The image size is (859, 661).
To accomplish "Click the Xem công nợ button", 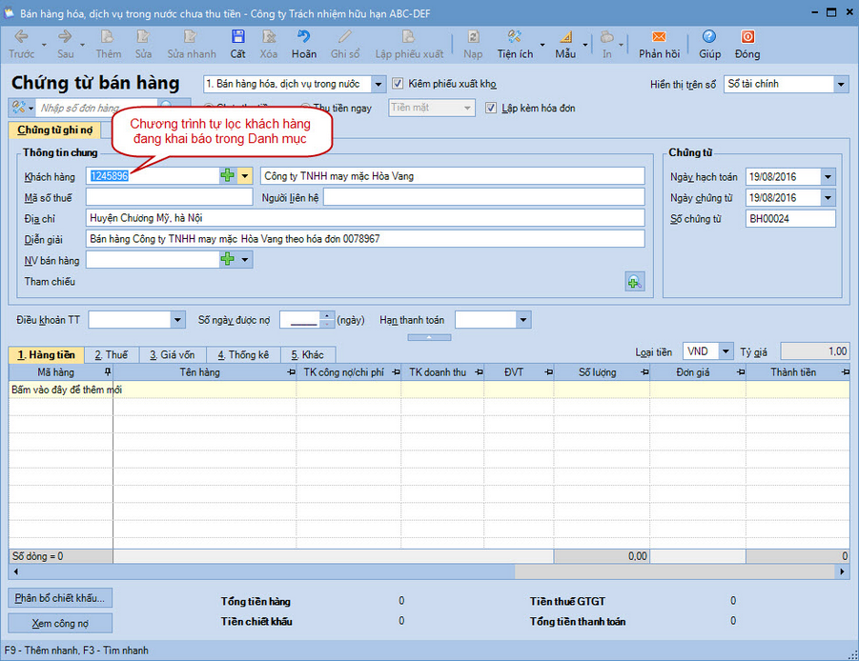I will [x=60, y=623].
